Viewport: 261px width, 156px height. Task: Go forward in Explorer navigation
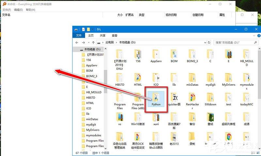click(x=83, y=43)
